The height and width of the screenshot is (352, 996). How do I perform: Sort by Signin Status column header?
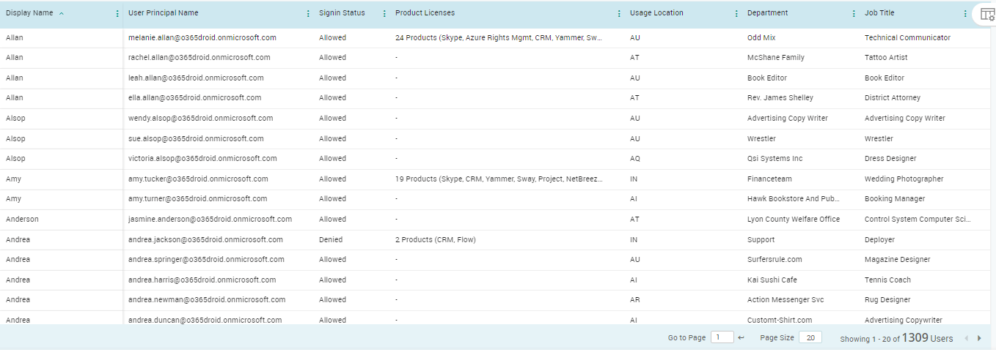pyautogui.click(x=341, y=13)
